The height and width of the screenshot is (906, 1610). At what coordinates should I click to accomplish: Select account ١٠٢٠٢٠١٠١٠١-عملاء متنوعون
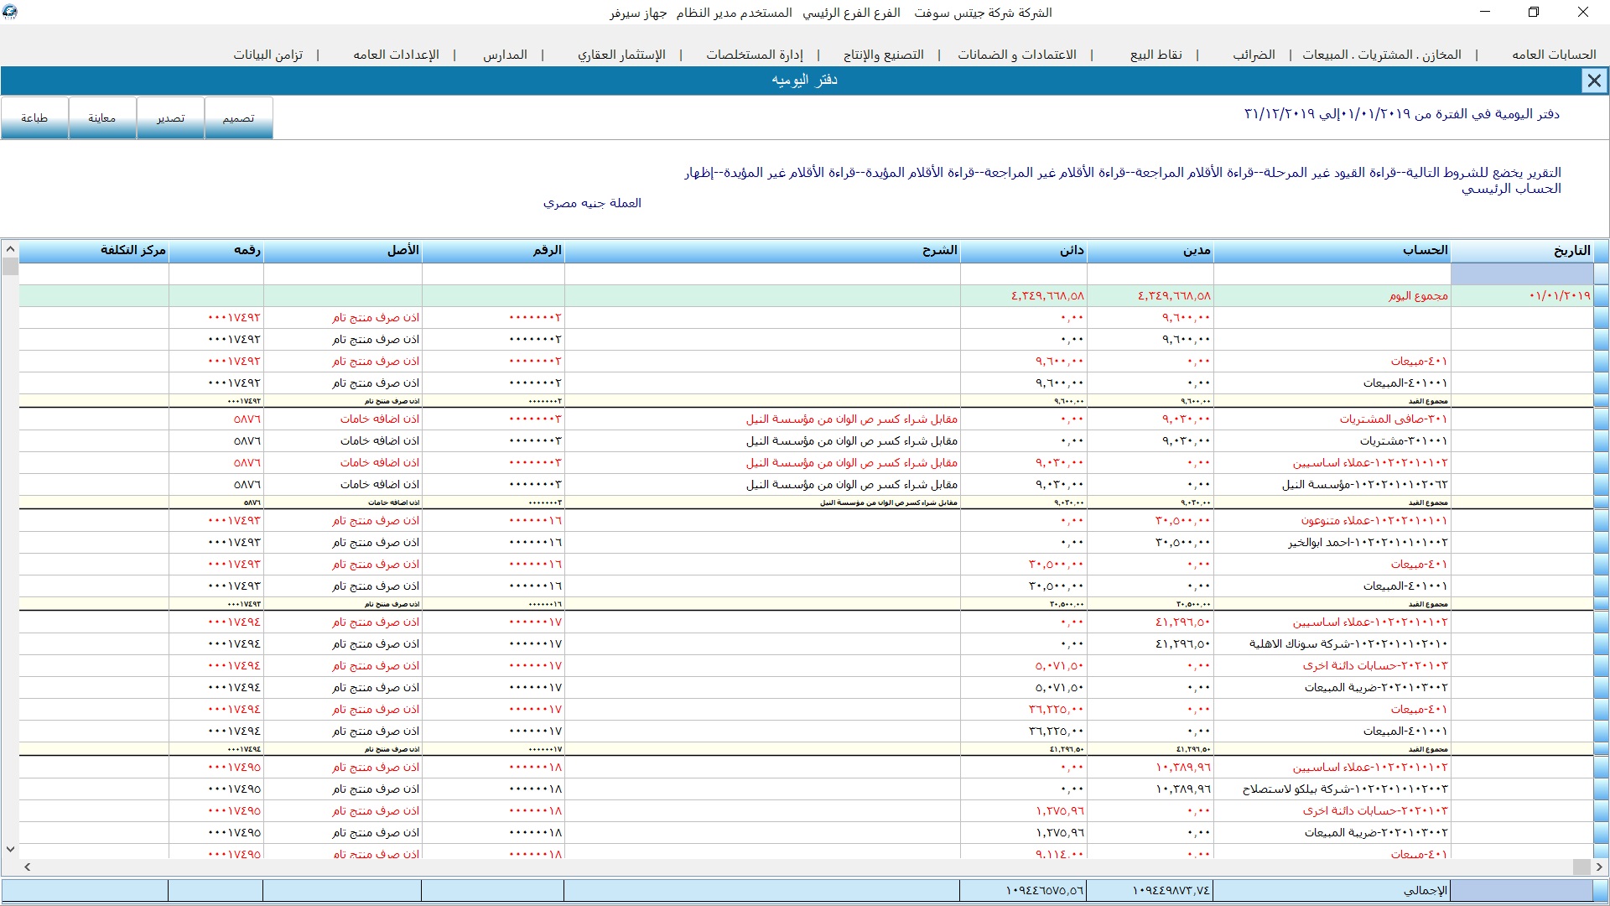click(x=1374, y=520)
